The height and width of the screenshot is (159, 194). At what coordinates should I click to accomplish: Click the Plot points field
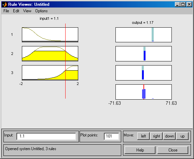[111, 136]
